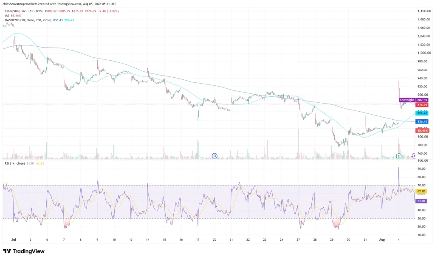Click the 70.00 RSI axis label

(421, 185)
